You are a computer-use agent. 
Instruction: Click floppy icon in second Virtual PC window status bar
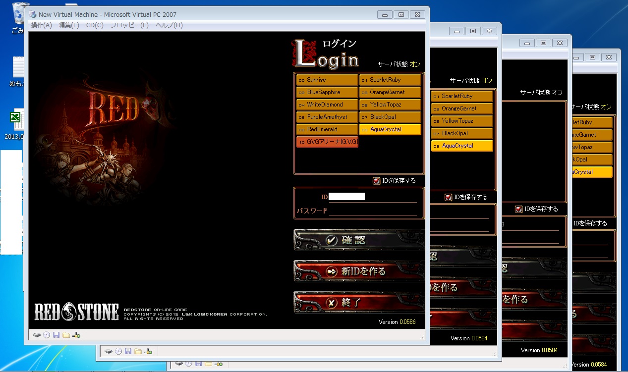[128, 351]
